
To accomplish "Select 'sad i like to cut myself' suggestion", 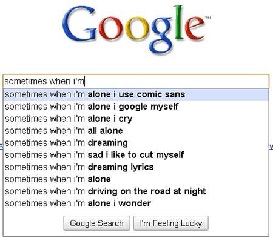I will click(136, 155).
